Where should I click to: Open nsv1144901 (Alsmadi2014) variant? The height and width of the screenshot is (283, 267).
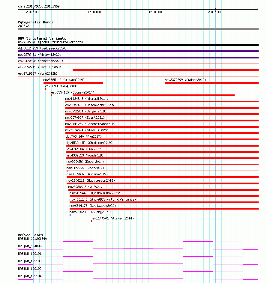[x=112, y=218]
